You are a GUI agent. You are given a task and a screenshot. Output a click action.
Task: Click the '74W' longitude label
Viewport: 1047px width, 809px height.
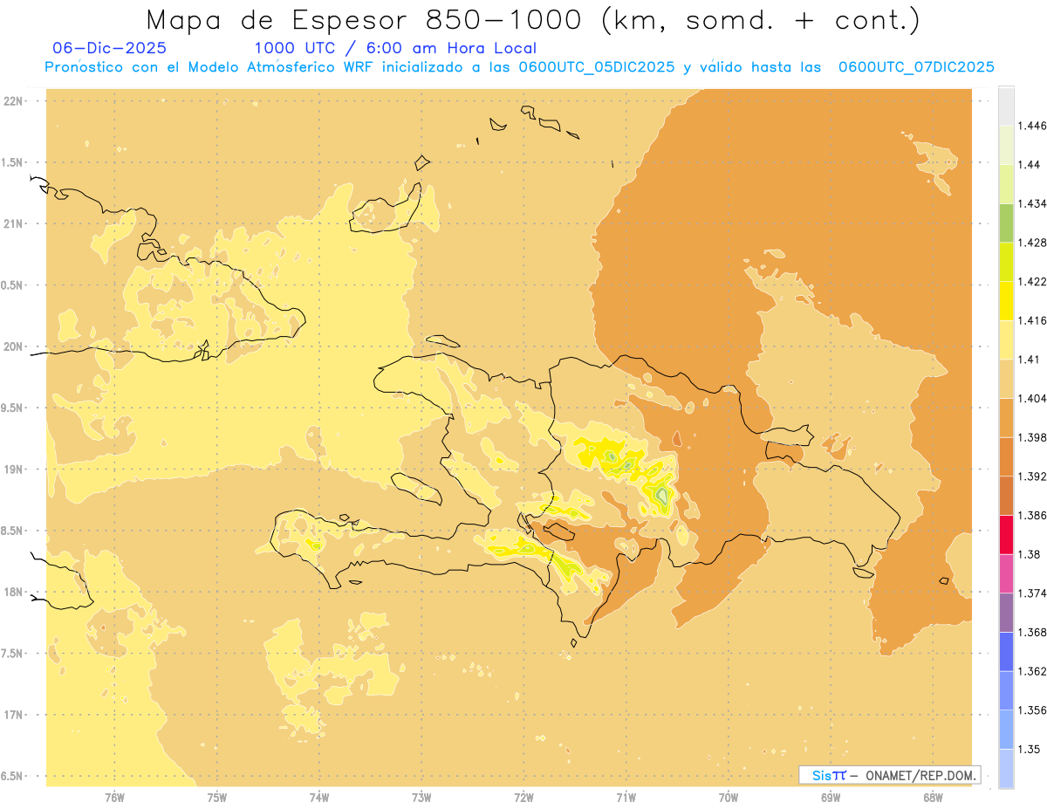tap(319, 798)
